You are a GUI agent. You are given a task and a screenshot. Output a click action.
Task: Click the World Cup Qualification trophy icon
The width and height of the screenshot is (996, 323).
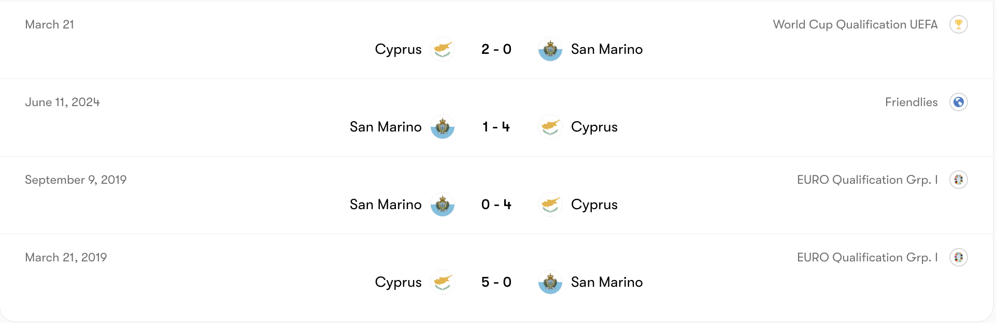click(958, 24)
